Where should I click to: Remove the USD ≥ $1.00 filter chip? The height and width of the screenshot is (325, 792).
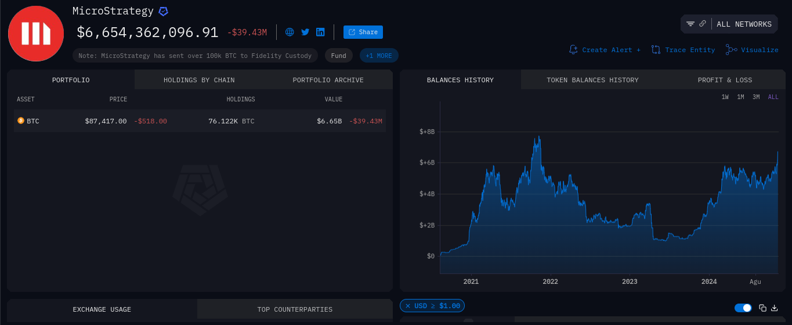tap(408, 306)
